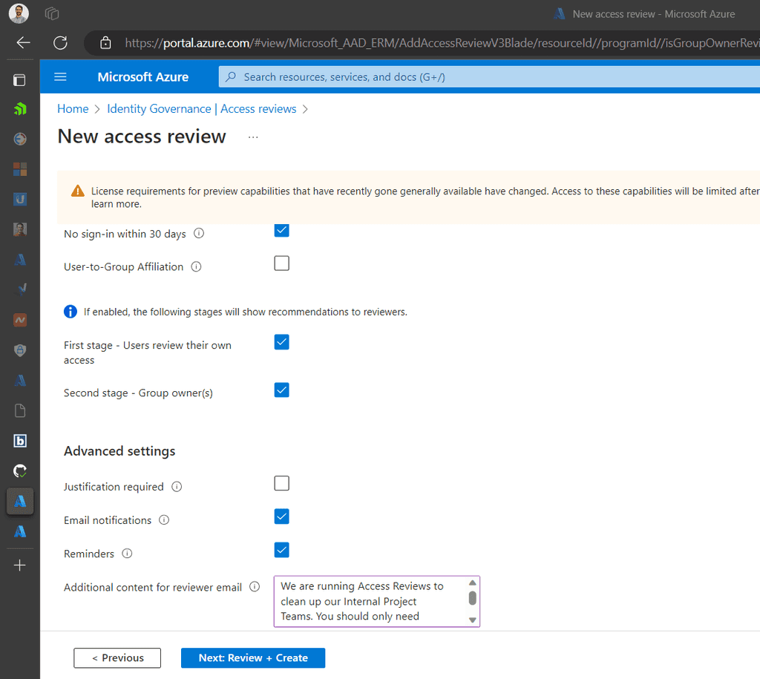Click the Identity Governance breadcrumb link
Image resolution: width=760 pixels, height=679 pixels.
159,108
